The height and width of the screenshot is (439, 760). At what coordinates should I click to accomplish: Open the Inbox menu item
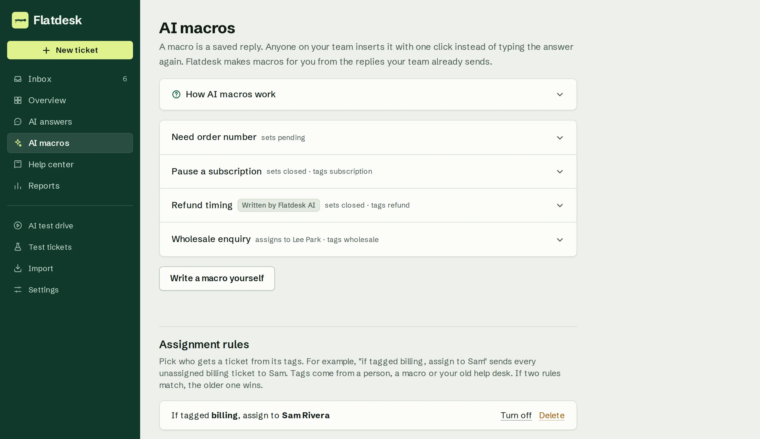tap(70, 79)
